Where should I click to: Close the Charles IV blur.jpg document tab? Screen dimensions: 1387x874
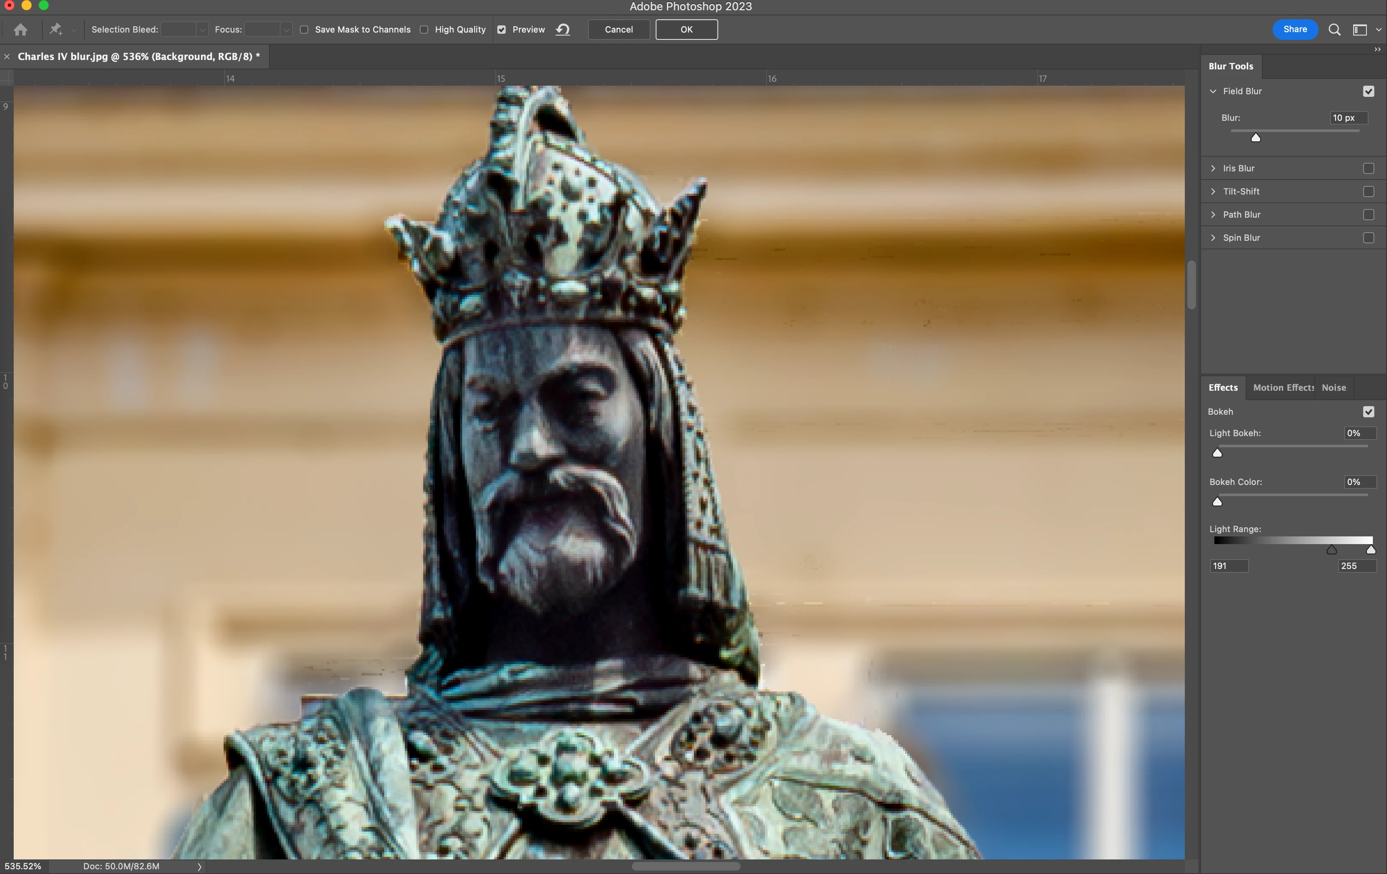tap(7, 57)
